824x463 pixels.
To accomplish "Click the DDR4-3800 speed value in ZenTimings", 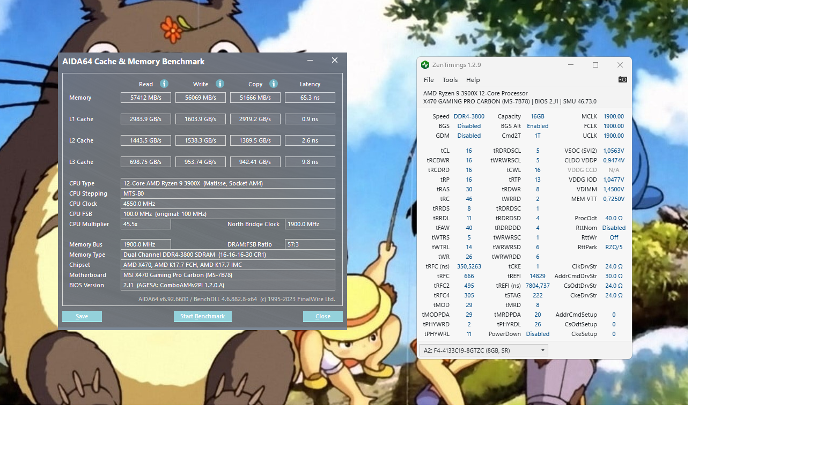I will 469,116.
